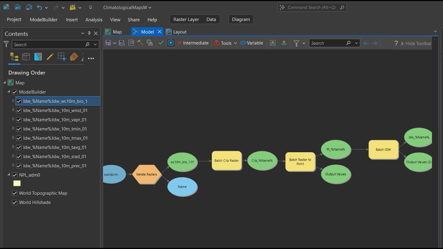This screenshot has width=443, height=249.
Task: Save the project via the quick access icon
Action: click(29, 7)
